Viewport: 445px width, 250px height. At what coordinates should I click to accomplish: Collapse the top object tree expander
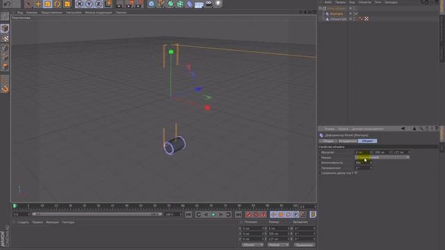pyautogui.click(x=321, y=8)
